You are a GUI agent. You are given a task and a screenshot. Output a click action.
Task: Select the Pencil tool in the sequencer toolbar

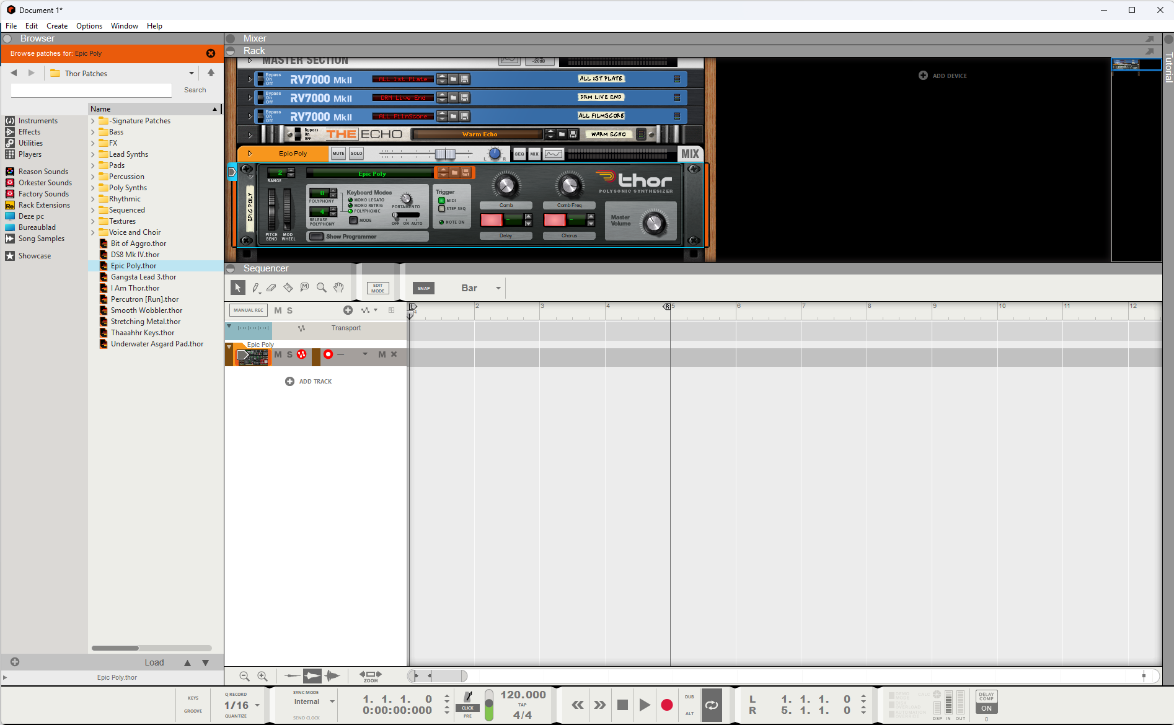255,288
